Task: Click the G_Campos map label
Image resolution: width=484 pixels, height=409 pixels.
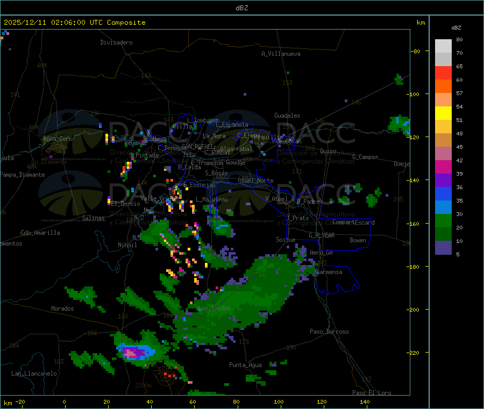Action: [365, 157]
